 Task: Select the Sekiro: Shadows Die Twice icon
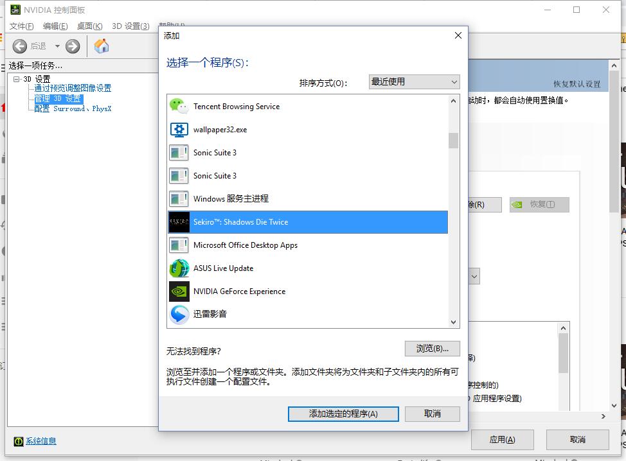[x=179, y=222]
